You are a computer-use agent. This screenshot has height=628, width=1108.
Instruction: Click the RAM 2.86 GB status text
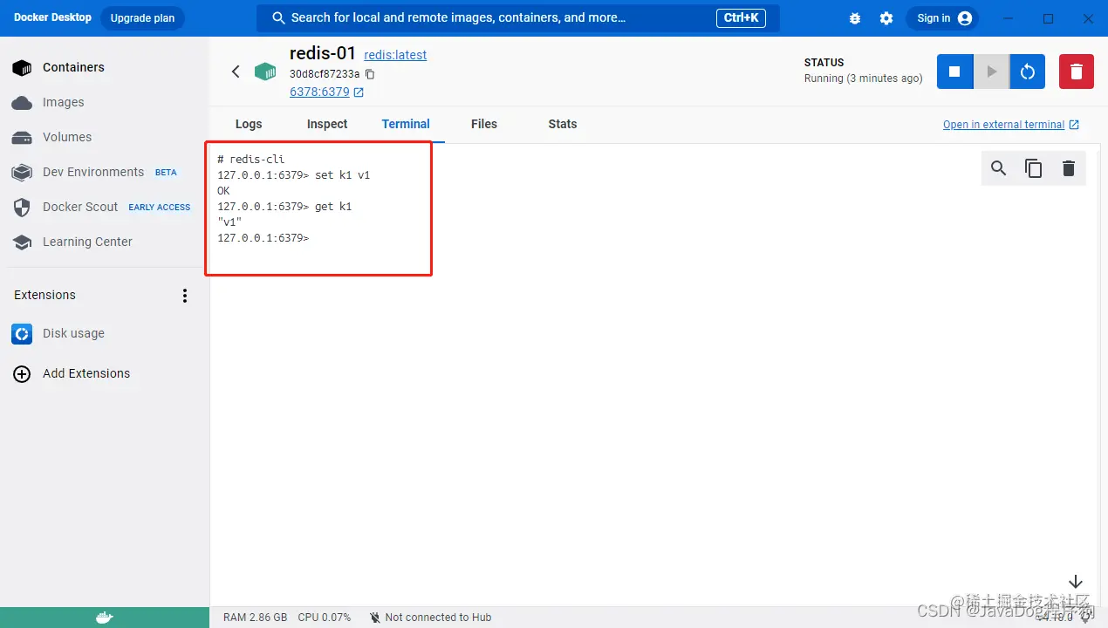coord(255,618)
